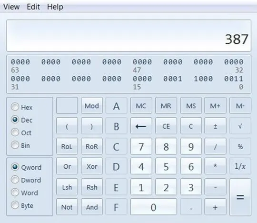The width and height of the screenshot is (257, 223).
Task: Click the Mod button
Action: pos(92,105)
